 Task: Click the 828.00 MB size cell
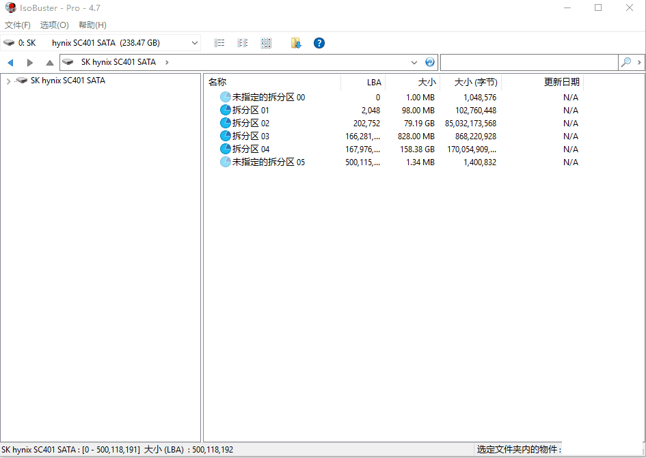point(416,137)
